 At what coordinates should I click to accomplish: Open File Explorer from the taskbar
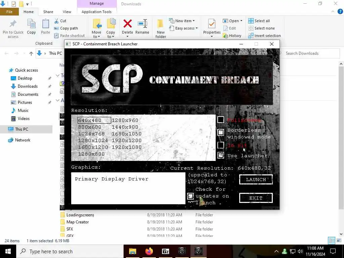coord(132,251)
